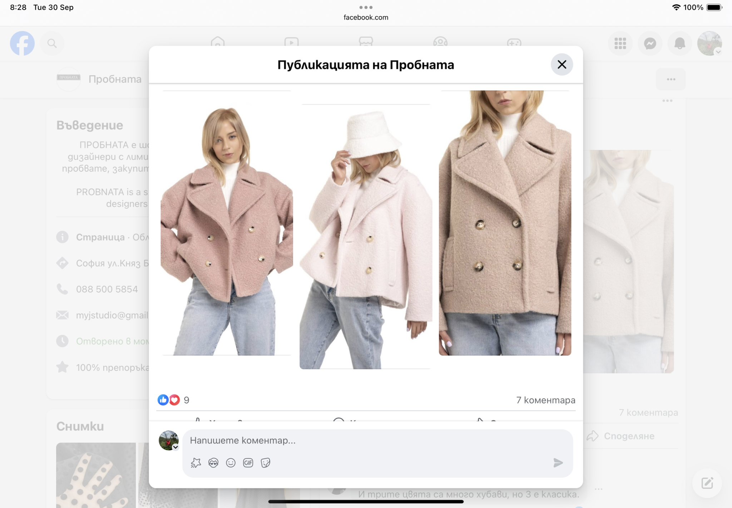The width and height of the screenshot is (732, 508).
Task: View the pink coat with white hat photo
Action: tap(365, 236)
